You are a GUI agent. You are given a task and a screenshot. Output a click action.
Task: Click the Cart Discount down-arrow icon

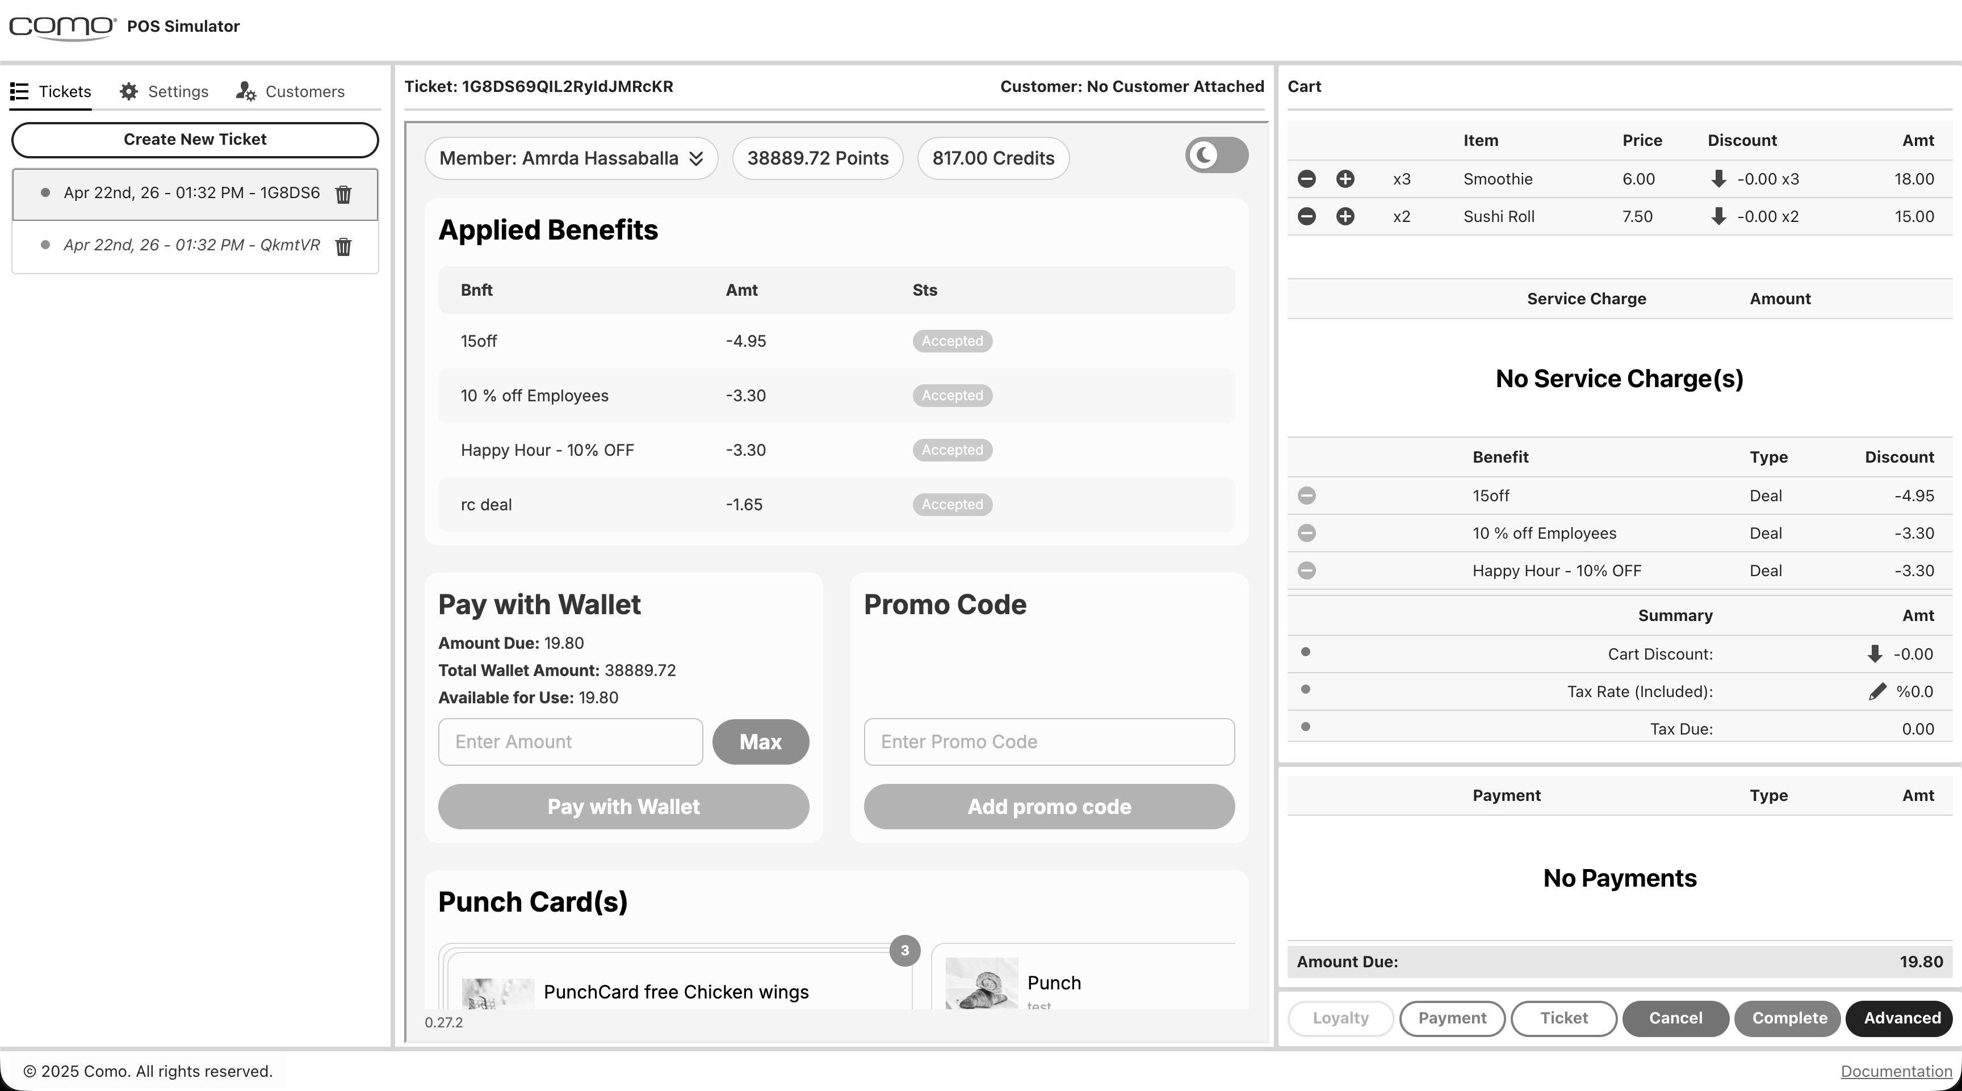(1875, 654)
